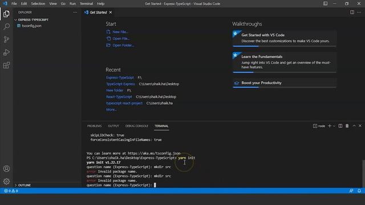Close the Get Started tab
365x205 pixels.
pos(111,13)
